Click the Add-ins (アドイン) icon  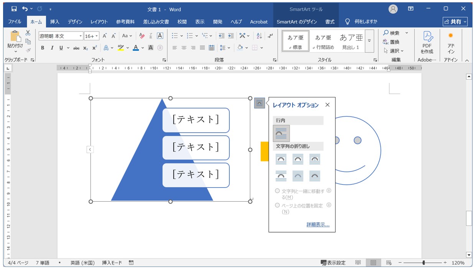pyautogui.click(x=451, y=42)
